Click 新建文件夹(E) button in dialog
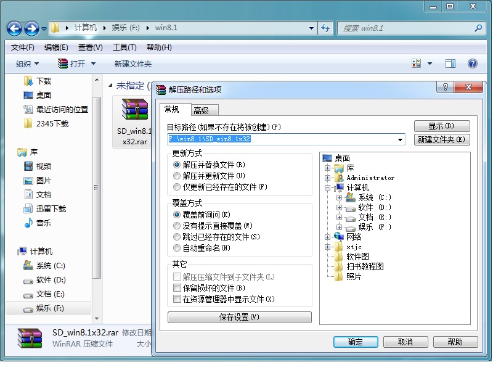Screen dimensions: 493x370 tap(442, 140)
